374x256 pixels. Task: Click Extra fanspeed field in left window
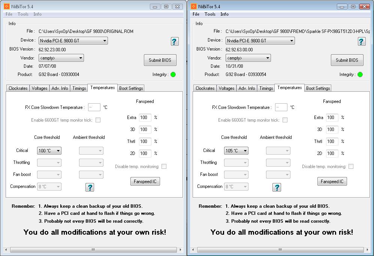point(145,118)
